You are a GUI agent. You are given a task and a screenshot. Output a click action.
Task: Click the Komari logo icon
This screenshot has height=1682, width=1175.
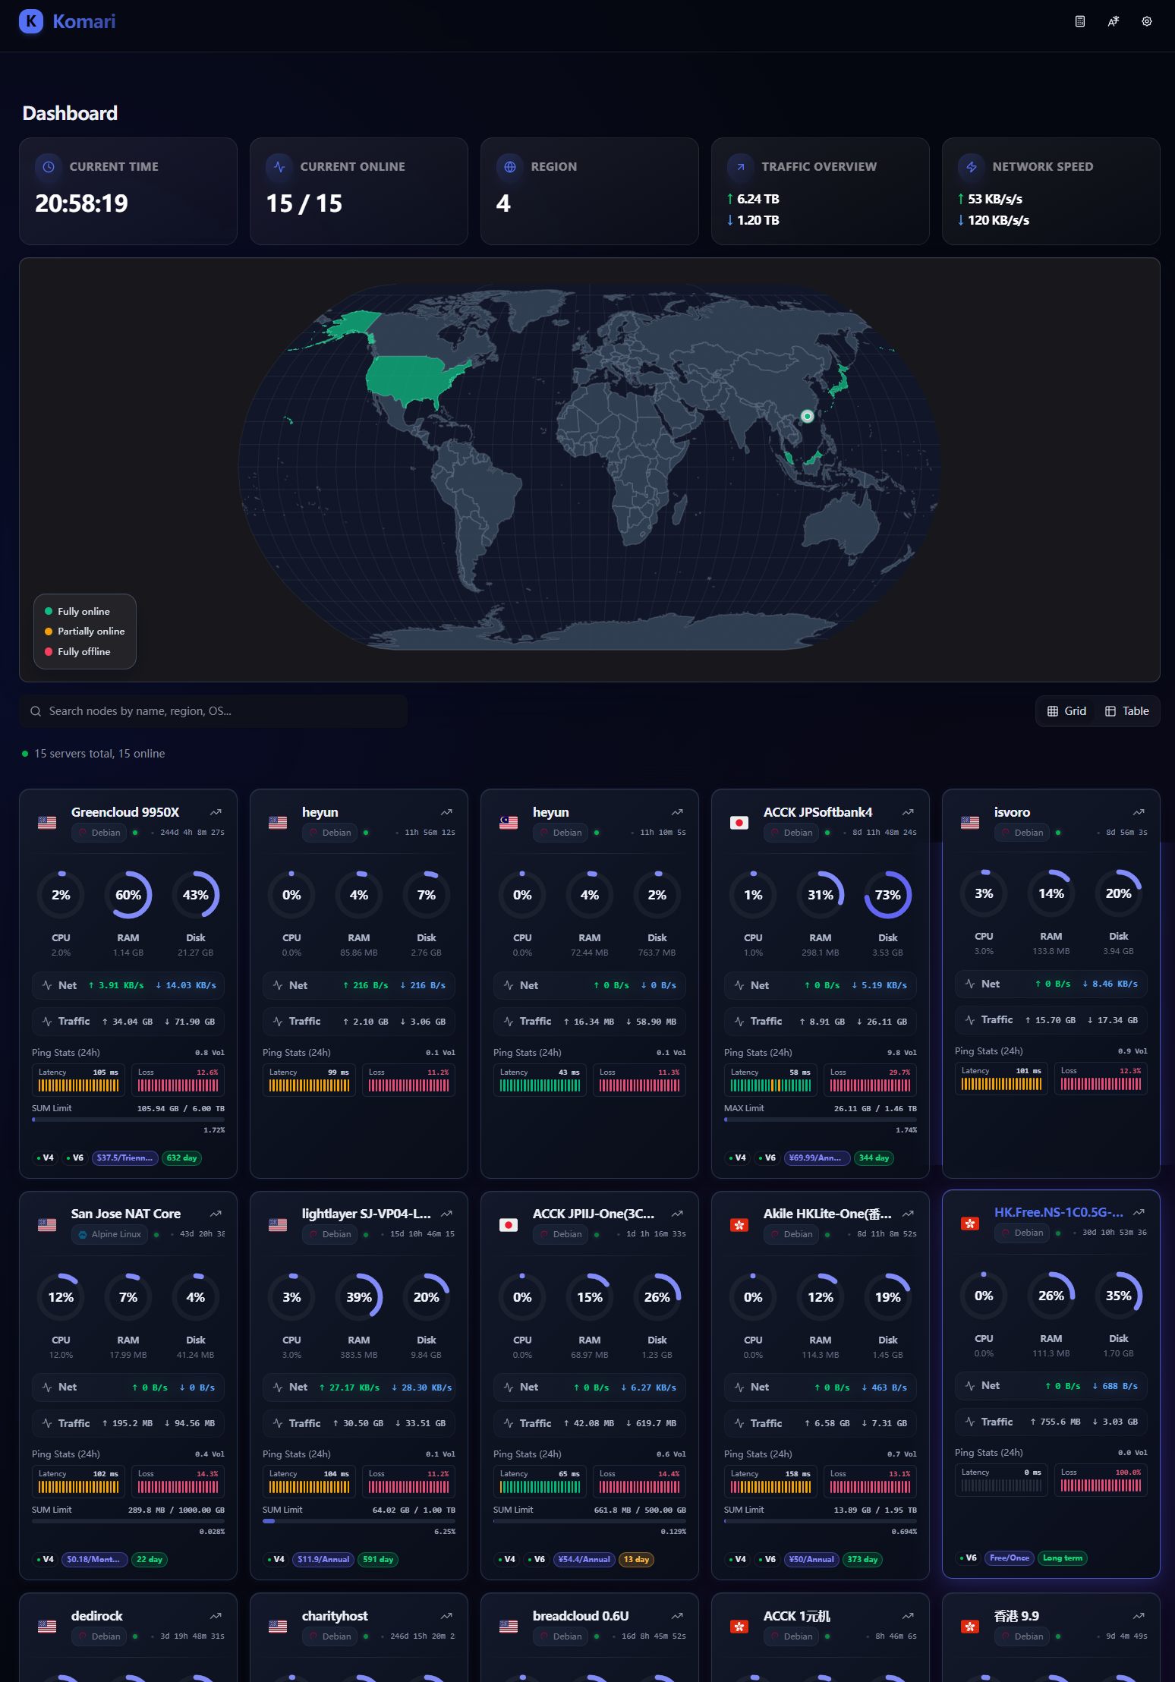point(31,21)
